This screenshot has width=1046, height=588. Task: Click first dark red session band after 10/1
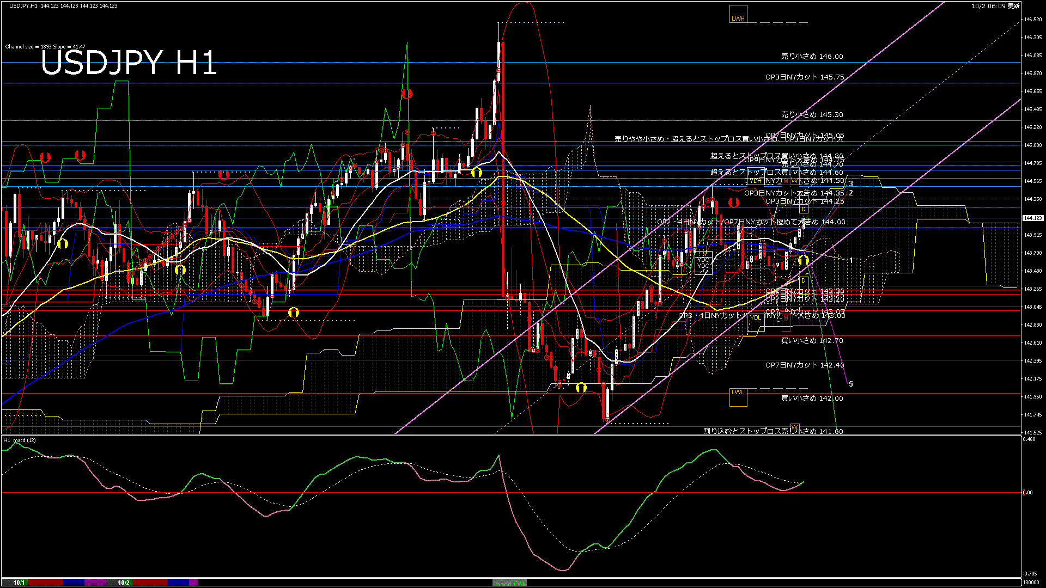point(45,583)
